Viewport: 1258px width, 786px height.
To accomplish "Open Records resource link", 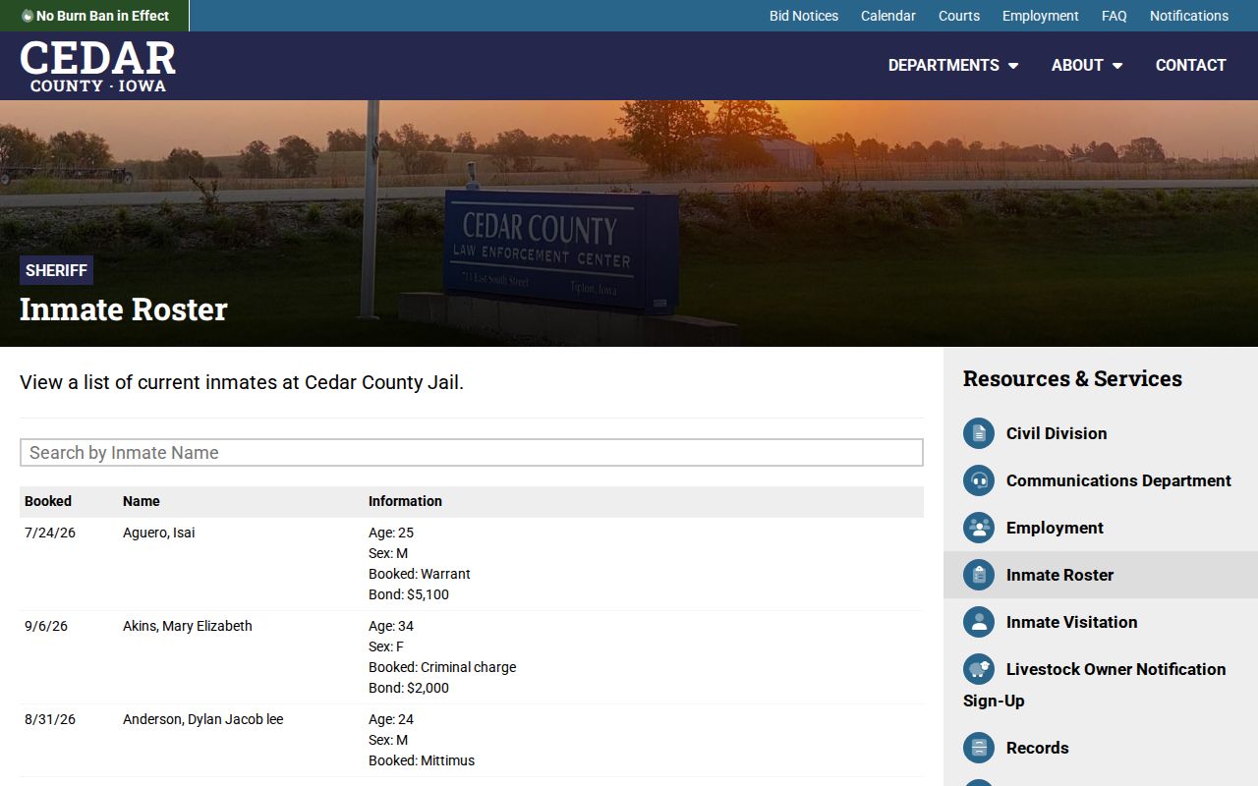I will tap(1037, 748).
